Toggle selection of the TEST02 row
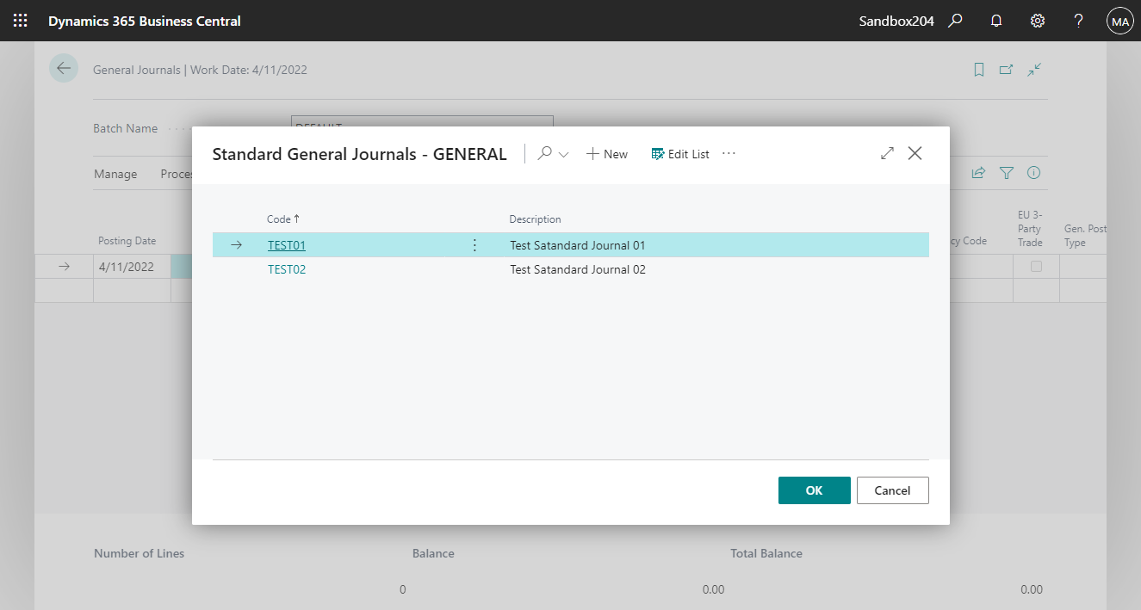This screenshot has width=1141, height=610. pos(288,268)
